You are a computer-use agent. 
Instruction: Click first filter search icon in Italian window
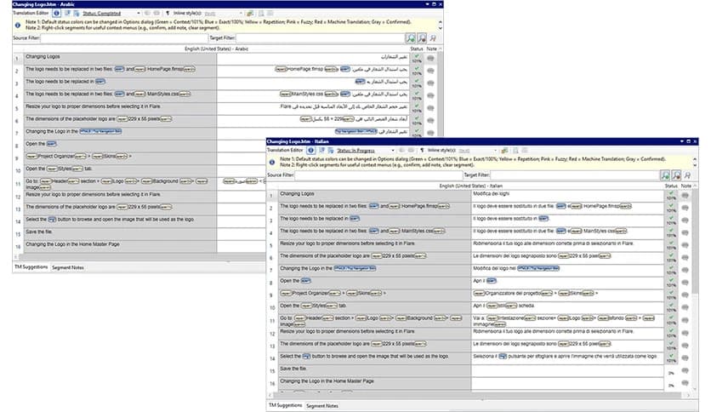pos(666,175)
